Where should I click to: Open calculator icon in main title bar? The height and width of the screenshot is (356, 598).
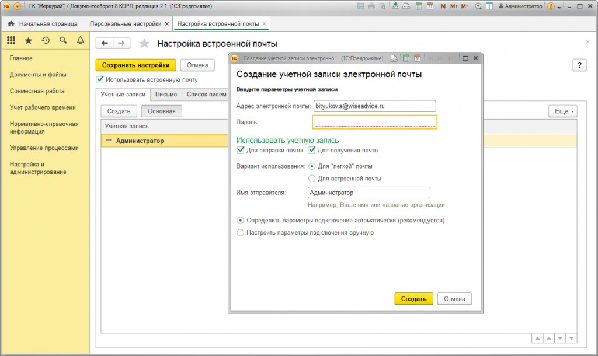418,6
